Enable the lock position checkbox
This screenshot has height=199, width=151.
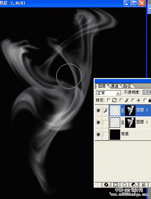pos(133,100)
